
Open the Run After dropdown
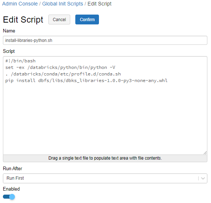(105, 178)
